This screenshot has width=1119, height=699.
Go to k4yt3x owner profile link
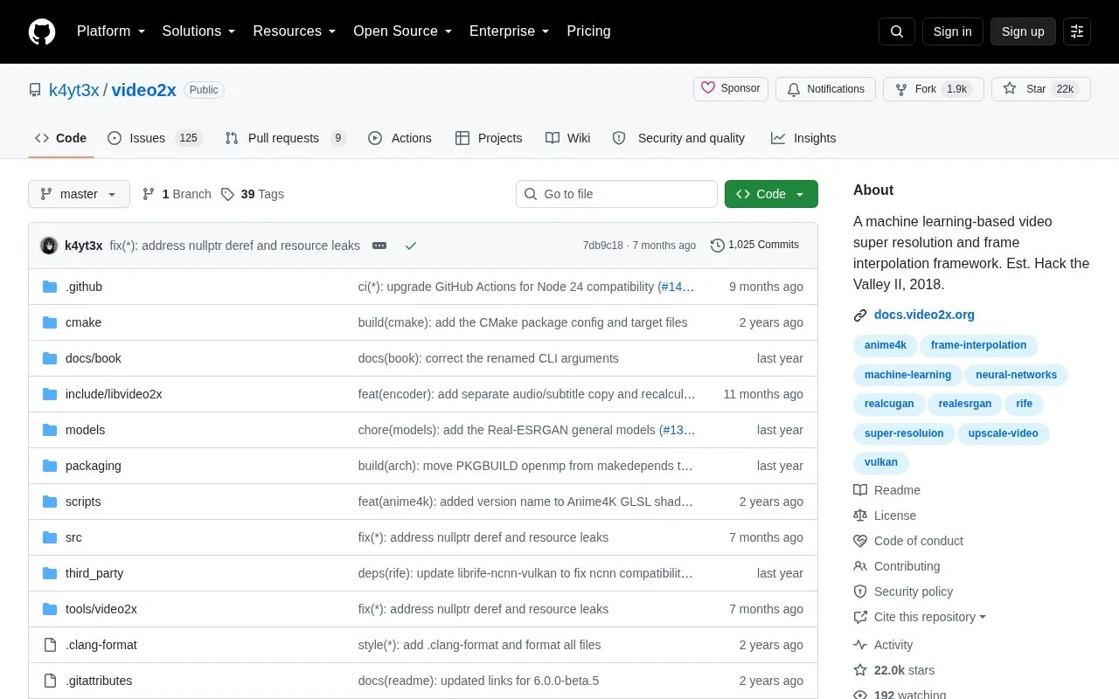click(x=74, y=90)
